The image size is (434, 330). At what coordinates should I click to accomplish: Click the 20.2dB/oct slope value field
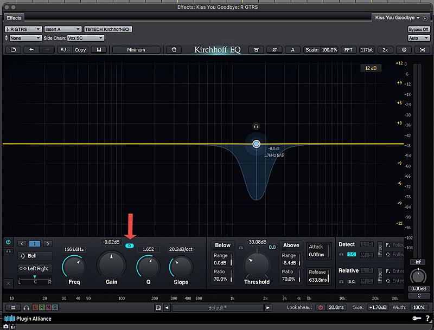[181, 249]
